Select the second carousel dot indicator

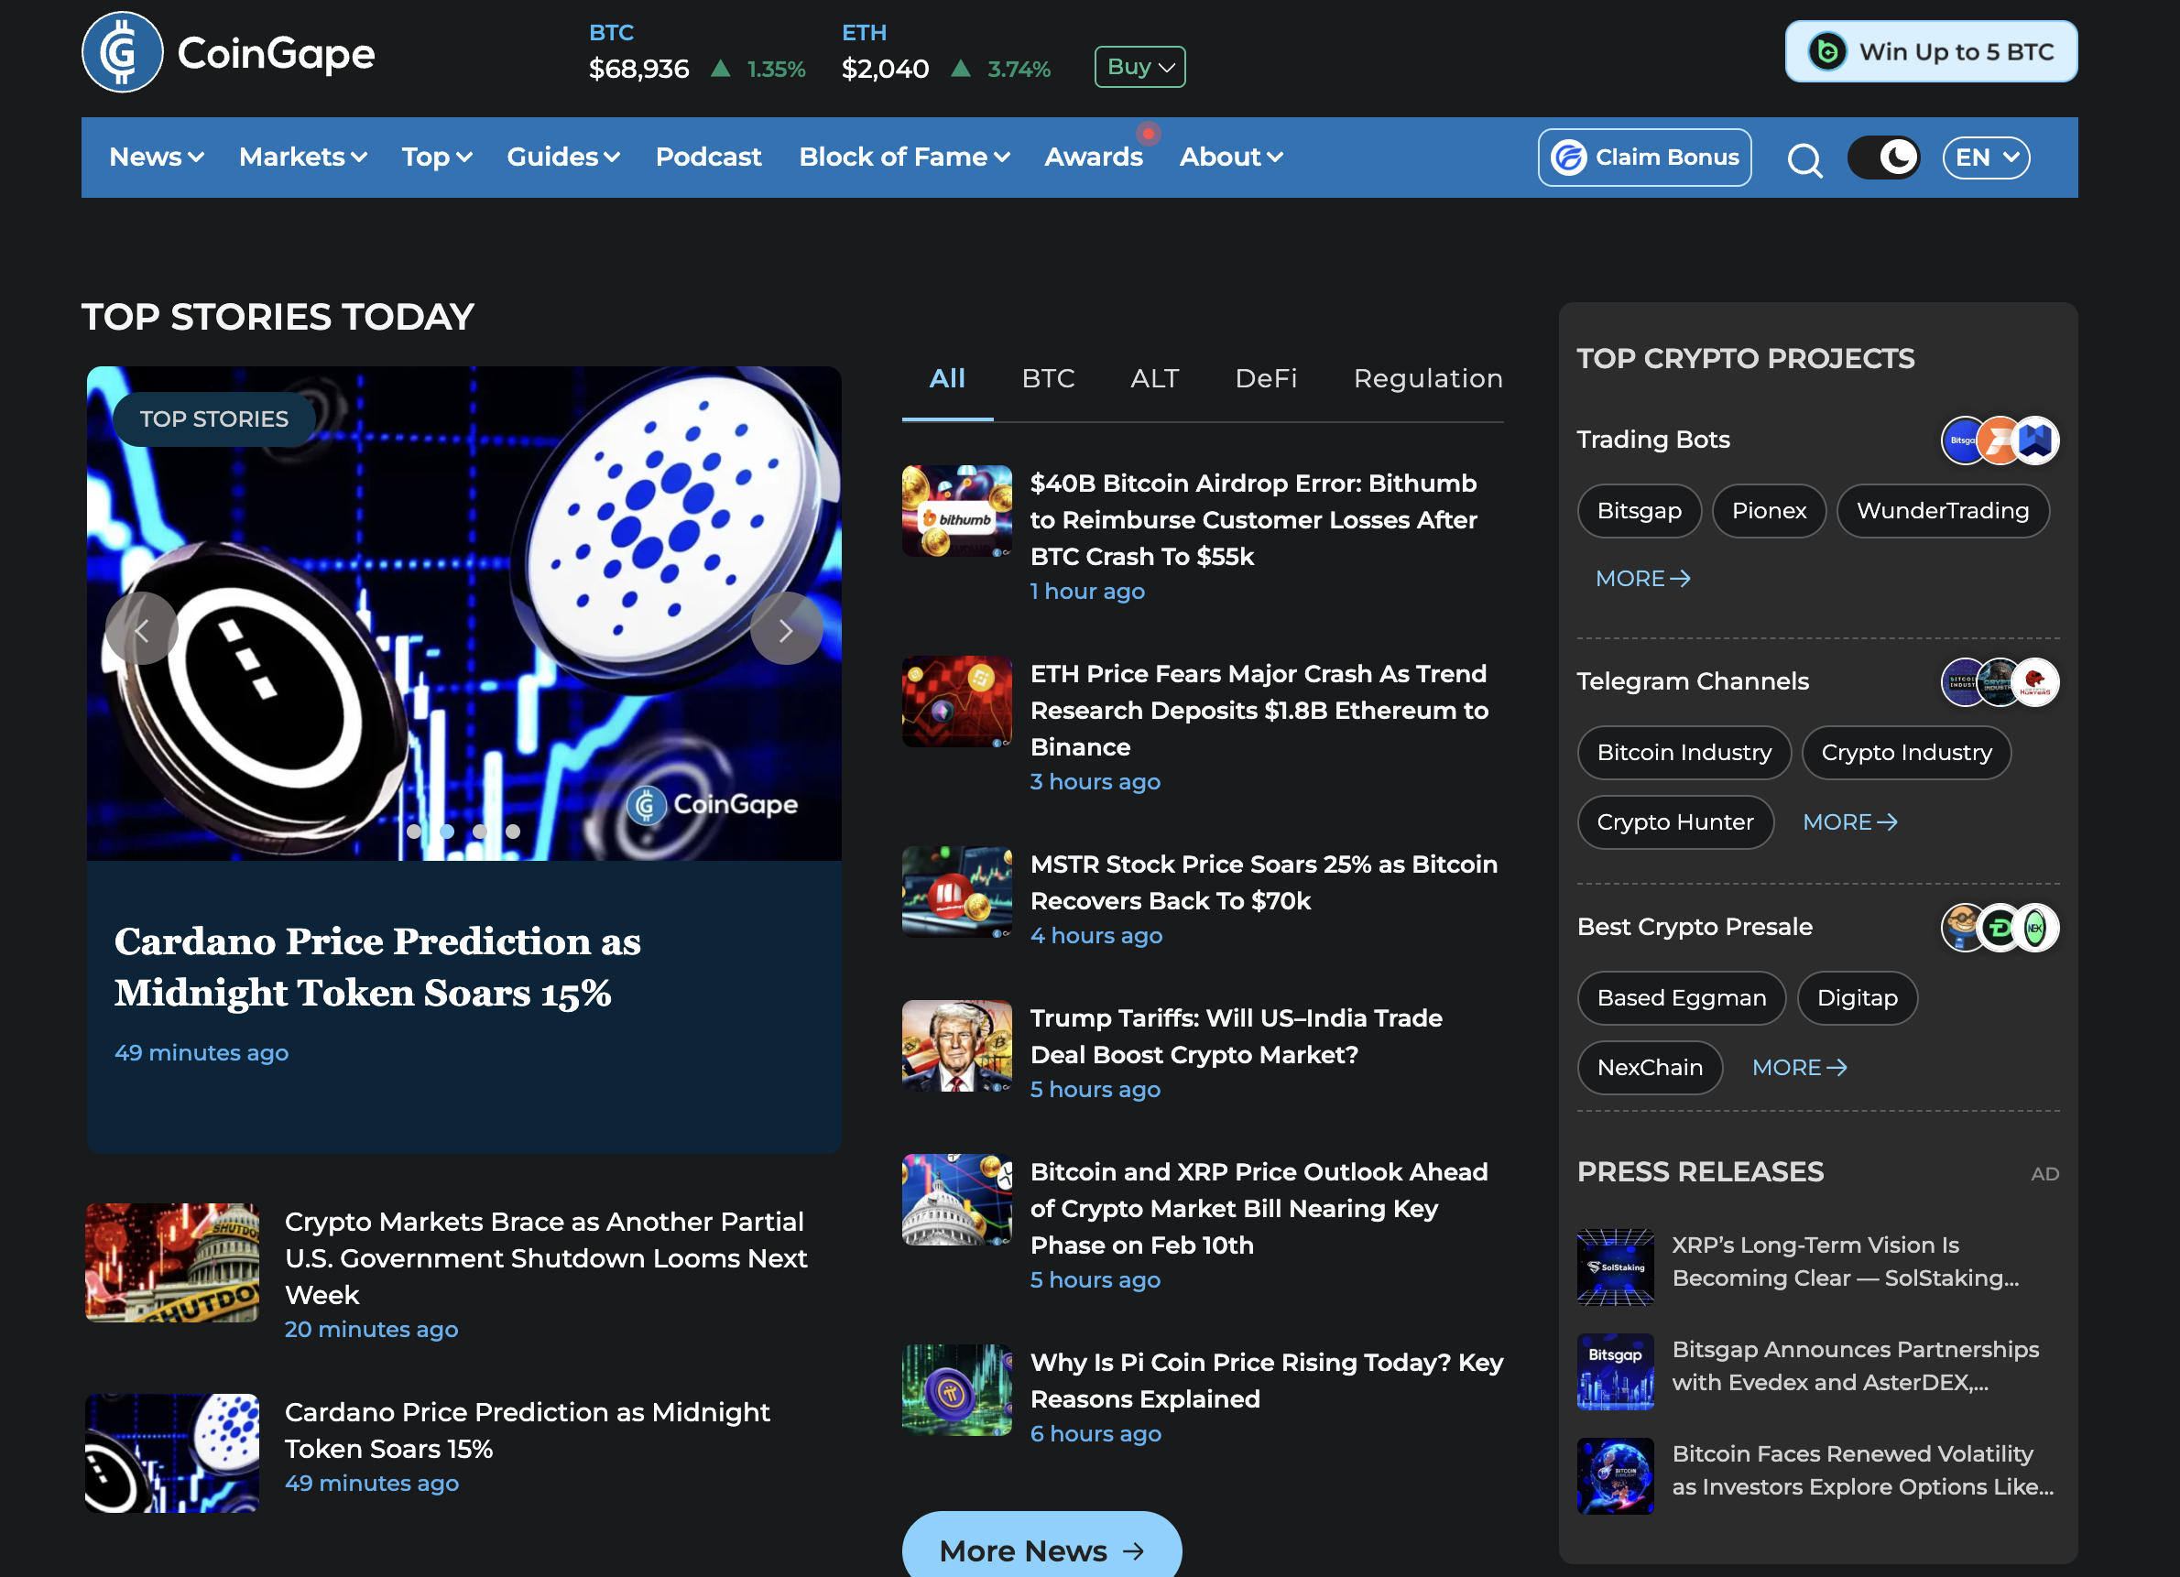point(447,832)
